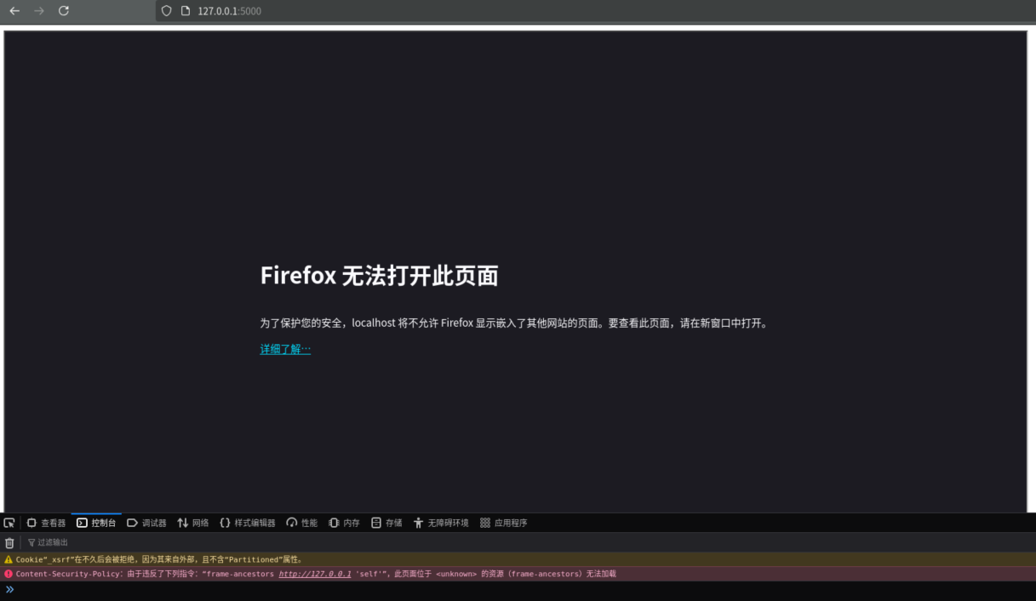Open the 详细了解… link
This screenshot has height=601, width=1036.
coord(285,349)
